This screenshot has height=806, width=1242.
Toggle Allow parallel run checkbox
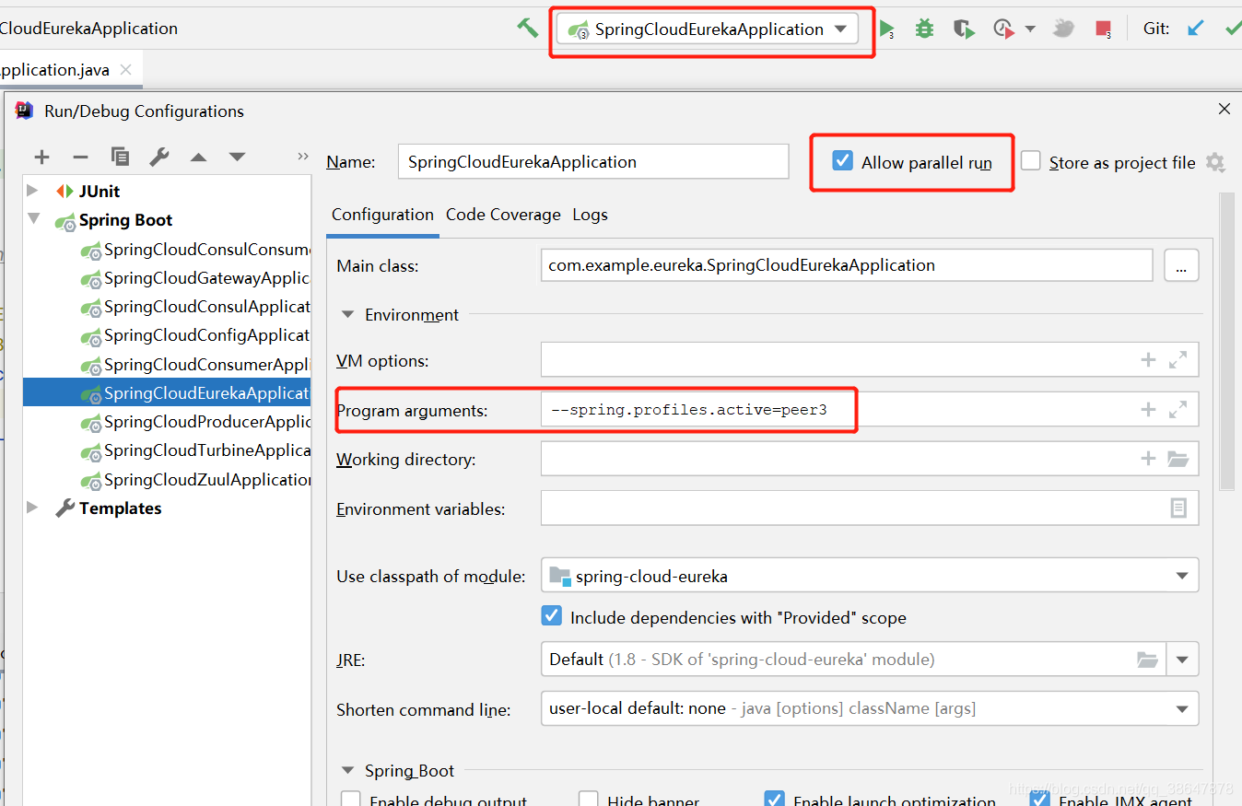tap(842, 161)
